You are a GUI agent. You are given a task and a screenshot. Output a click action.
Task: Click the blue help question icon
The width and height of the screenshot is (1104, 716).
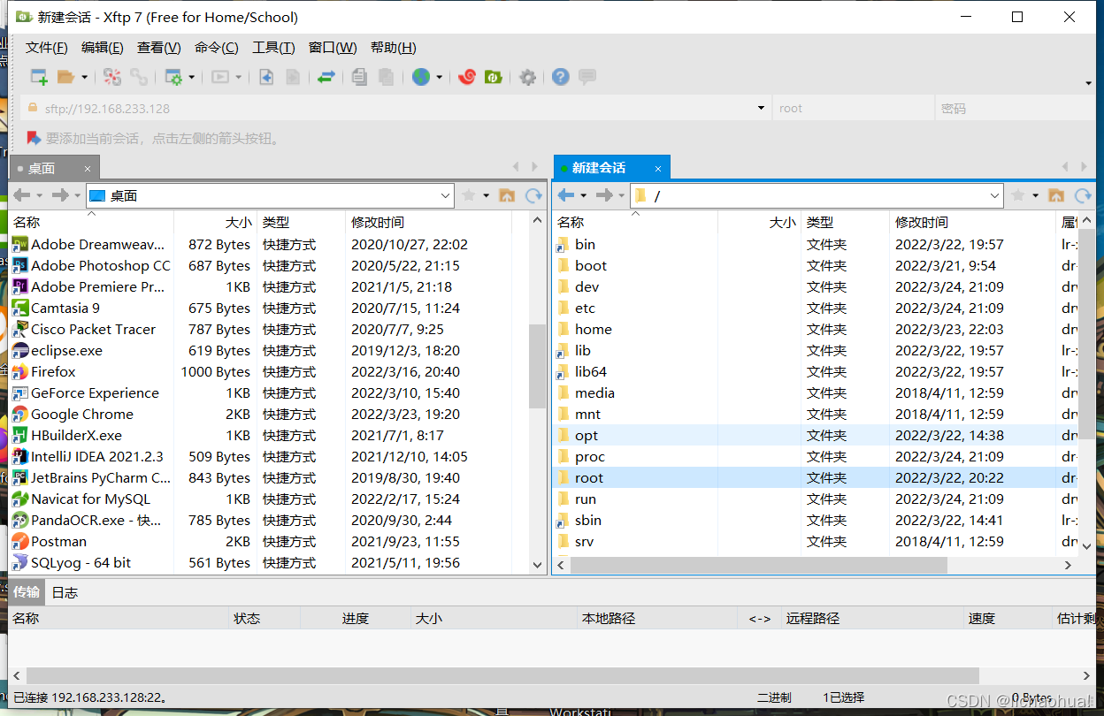(x=560, y=77)
